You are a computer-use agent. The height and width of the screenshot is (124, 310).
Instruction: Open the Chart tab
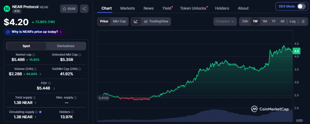point(107,8)
